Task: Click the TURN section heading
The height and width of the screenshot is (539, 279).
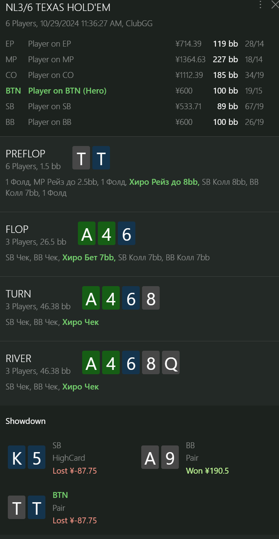Action: coord(18,294)
